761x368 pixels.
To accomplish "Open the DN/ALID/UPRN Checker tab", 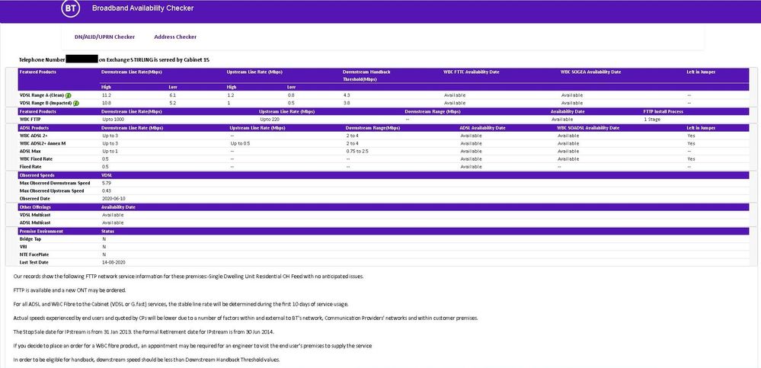I will click(x=104, y=37).
